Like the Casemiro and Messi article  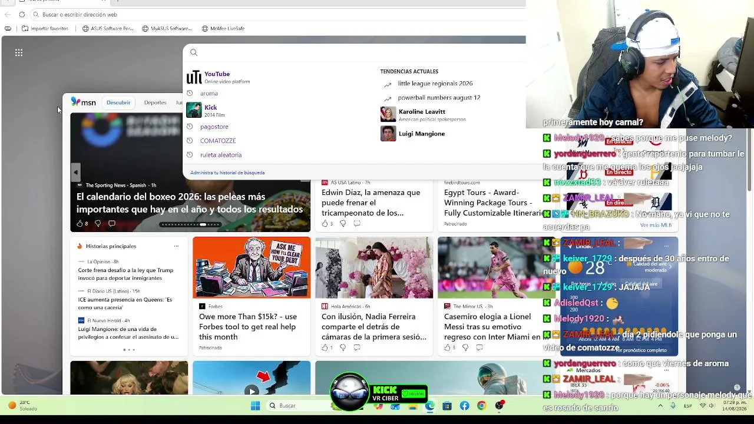pos(447,348)
